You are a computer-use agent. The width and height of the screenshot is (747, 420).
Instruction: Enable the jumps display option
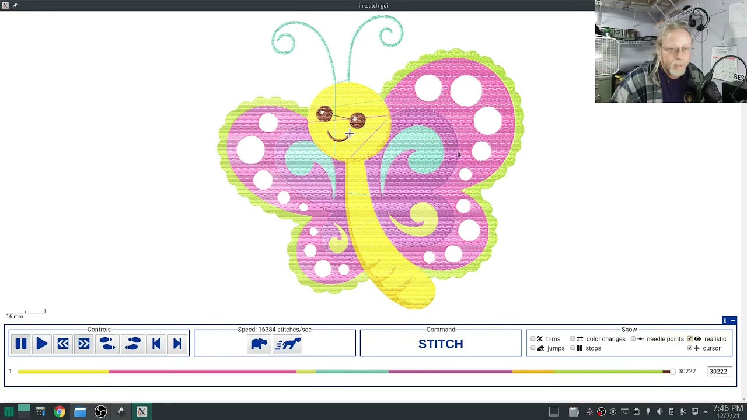tap(532, 348)
